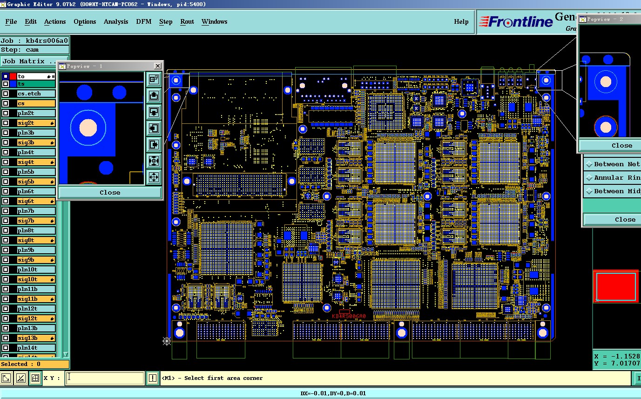Click exclamation button right of XY input
Screen dimensions: 641x399
(153, 378)
